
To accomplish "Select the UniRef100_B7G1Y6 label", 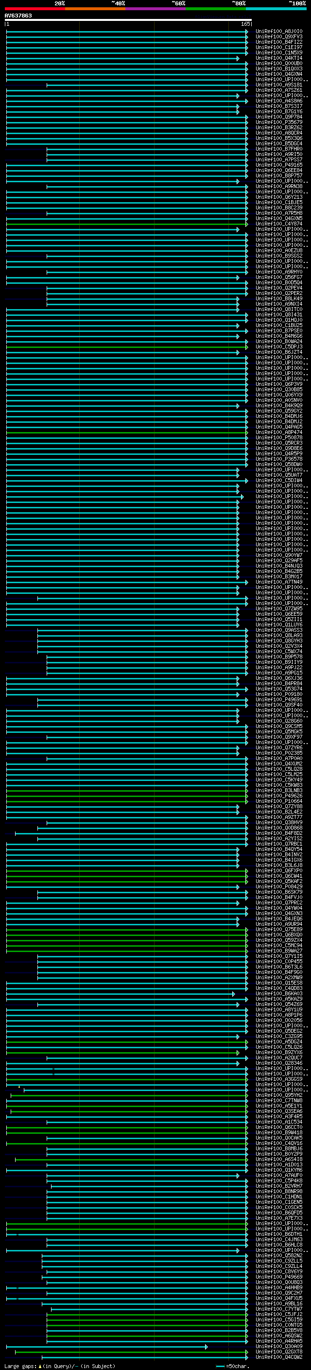I will click(278, 111).
